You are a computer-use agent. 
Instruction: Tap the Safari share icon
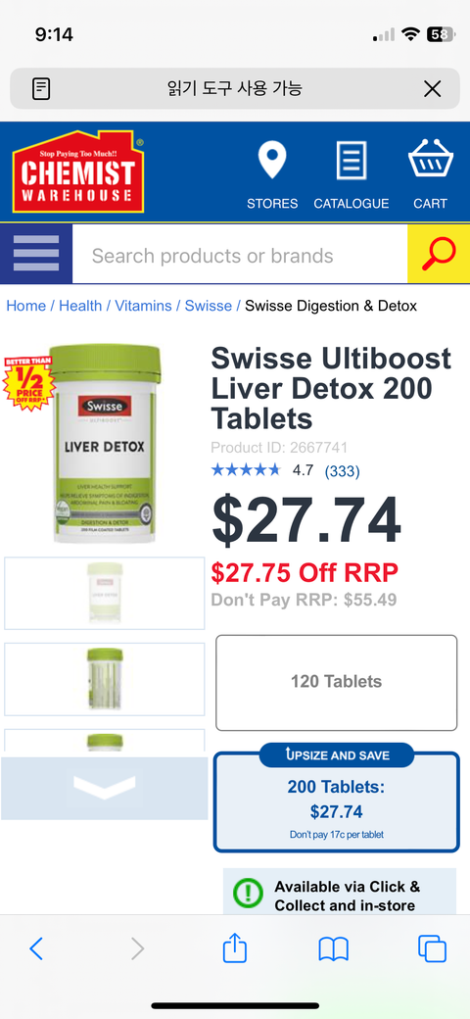235,948
